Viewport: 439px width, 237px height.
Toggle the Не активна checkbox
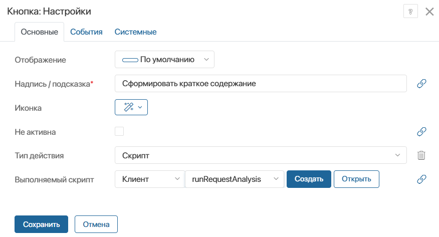point(119,131)
